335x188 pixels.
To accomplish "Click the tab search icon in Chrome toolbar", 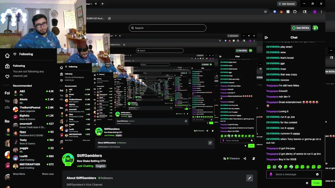I will (x=305, y=12).
